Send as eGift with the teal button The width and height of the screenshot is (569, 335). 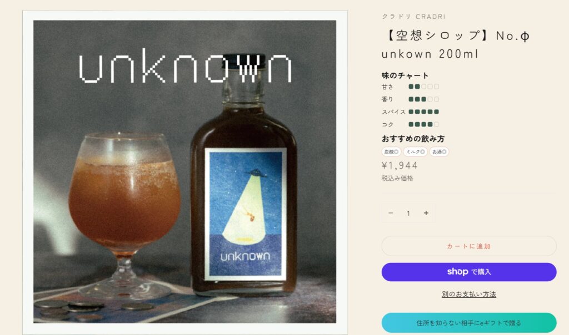469,323
